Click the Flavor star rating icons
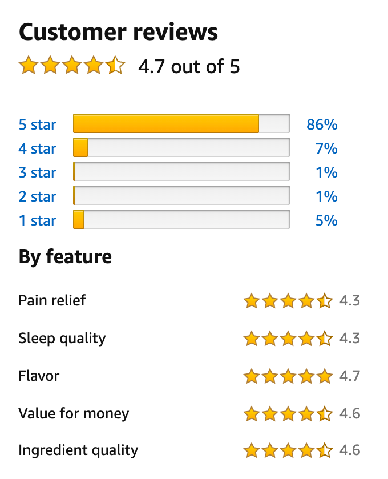 click(x=288, y=376)
